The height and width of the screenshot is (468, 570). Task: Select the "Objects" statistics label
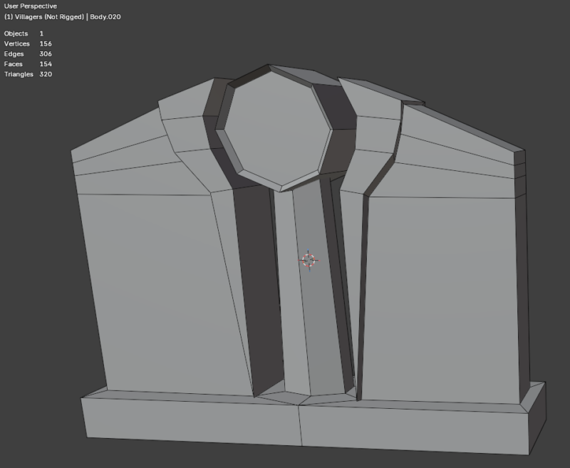16,33
